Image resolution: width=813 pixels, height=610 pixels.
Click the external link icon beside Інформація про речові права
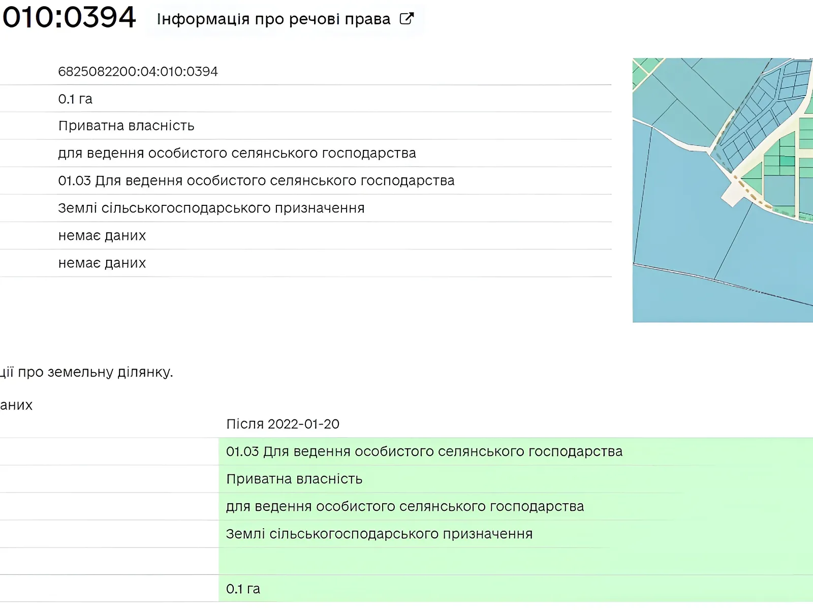pos(407,19)
